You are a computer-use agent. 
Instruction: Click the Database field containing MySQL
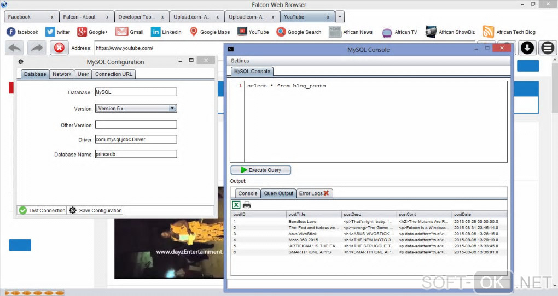136,92
